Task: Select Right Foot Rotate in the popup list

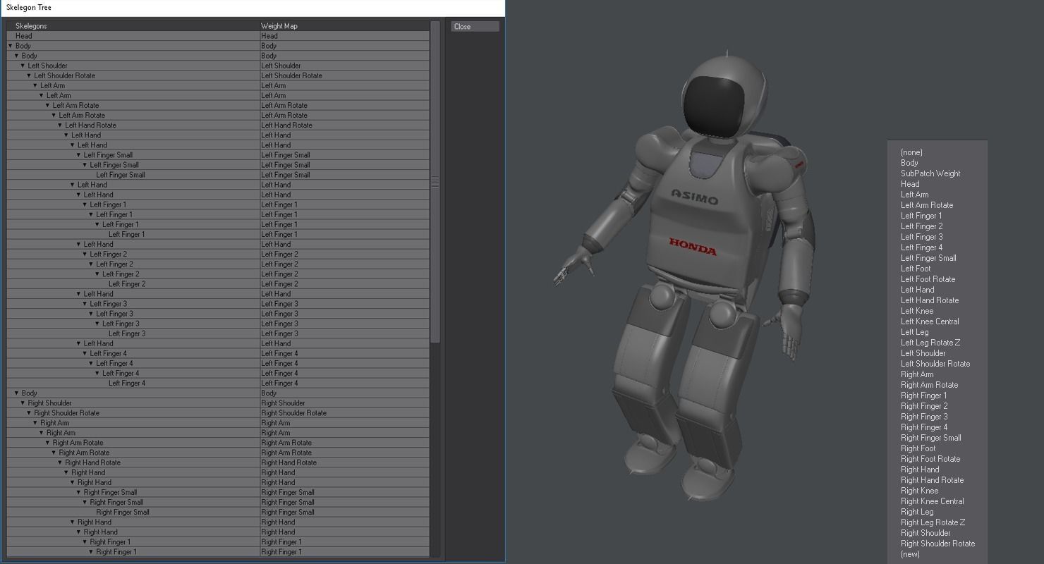Action: [930, 459]
